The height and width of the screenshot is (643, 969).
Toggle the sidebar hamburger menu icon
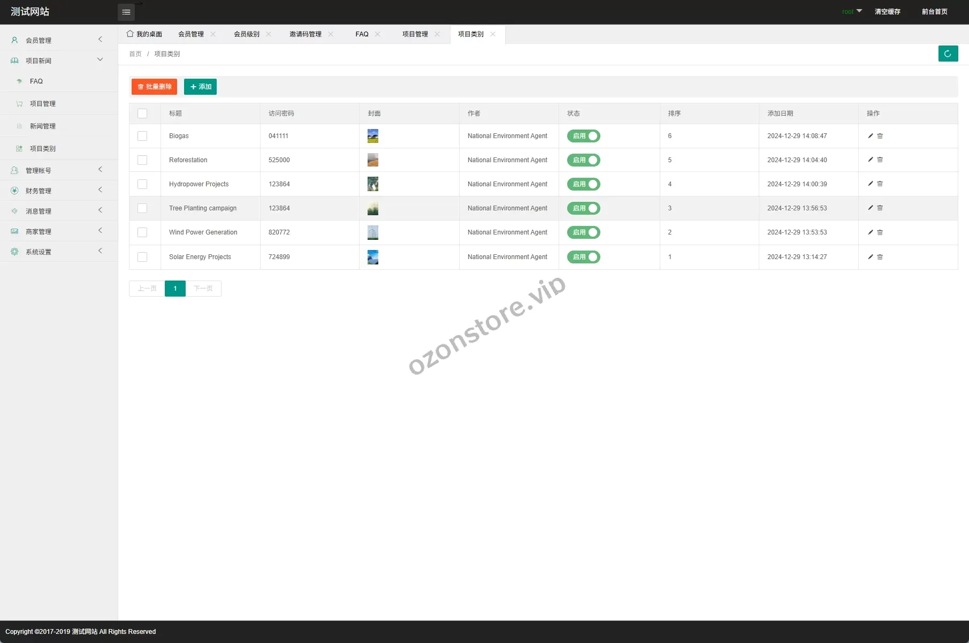[126, 12]
